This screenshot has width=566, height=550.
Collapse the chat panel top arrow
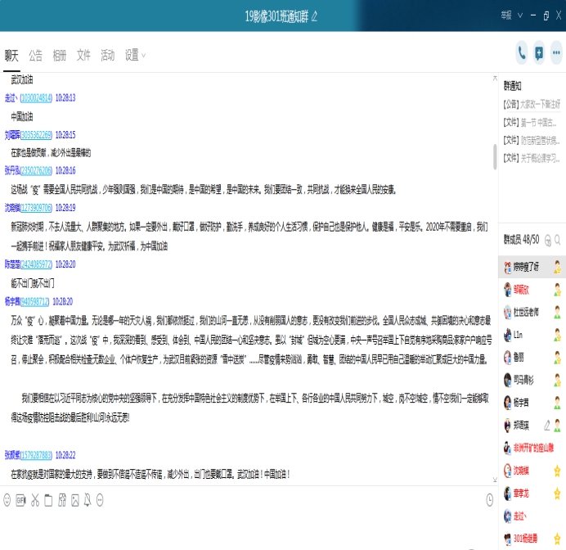[x=494, y=78]
